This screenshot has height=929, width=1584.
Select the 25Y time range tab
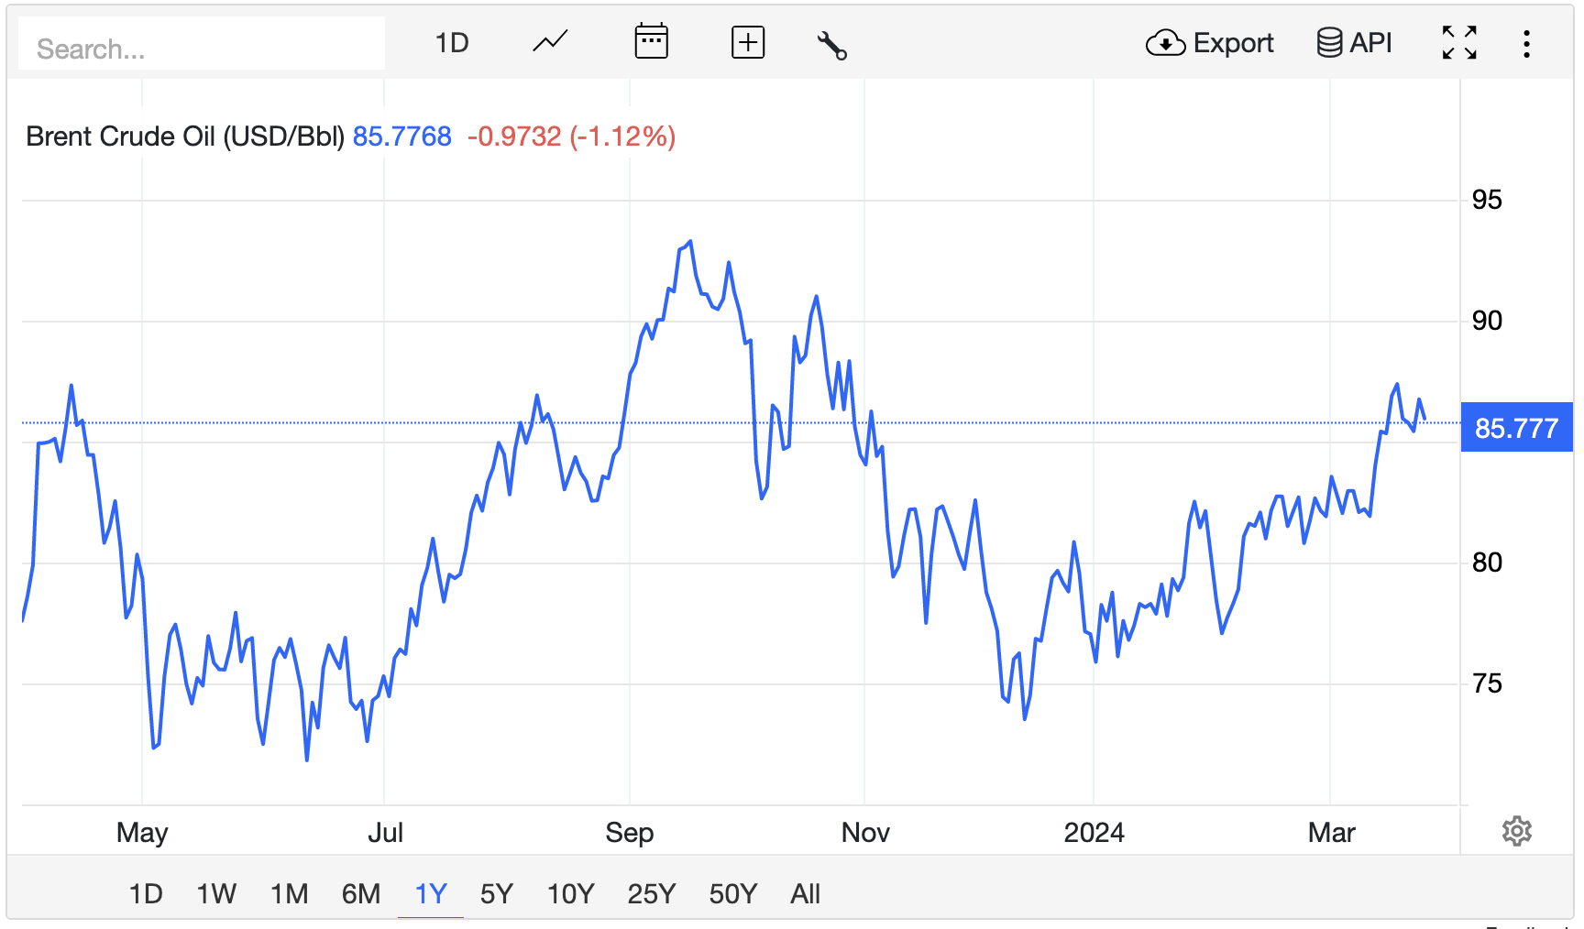pos(652,893)
